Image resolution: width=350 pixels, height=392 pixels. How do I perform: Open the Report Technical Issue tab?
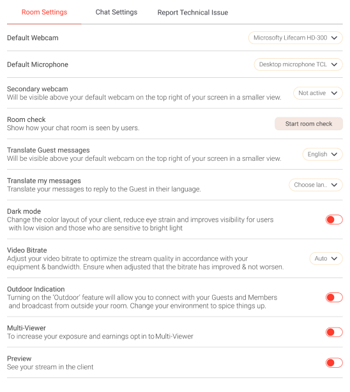193,13
